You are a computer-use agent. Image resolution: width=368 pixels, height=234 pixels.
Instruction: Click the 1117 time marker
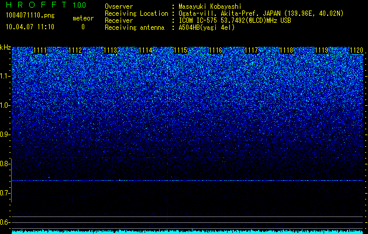coord(252,50)
